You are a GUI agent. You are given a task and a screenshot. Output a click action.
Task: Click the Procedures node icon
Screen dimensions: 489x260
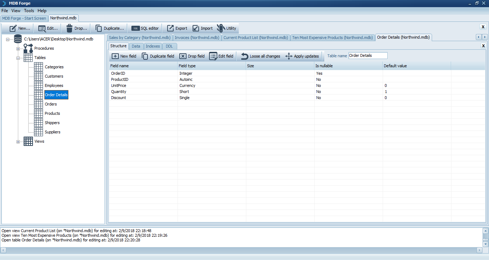point(28,48)
